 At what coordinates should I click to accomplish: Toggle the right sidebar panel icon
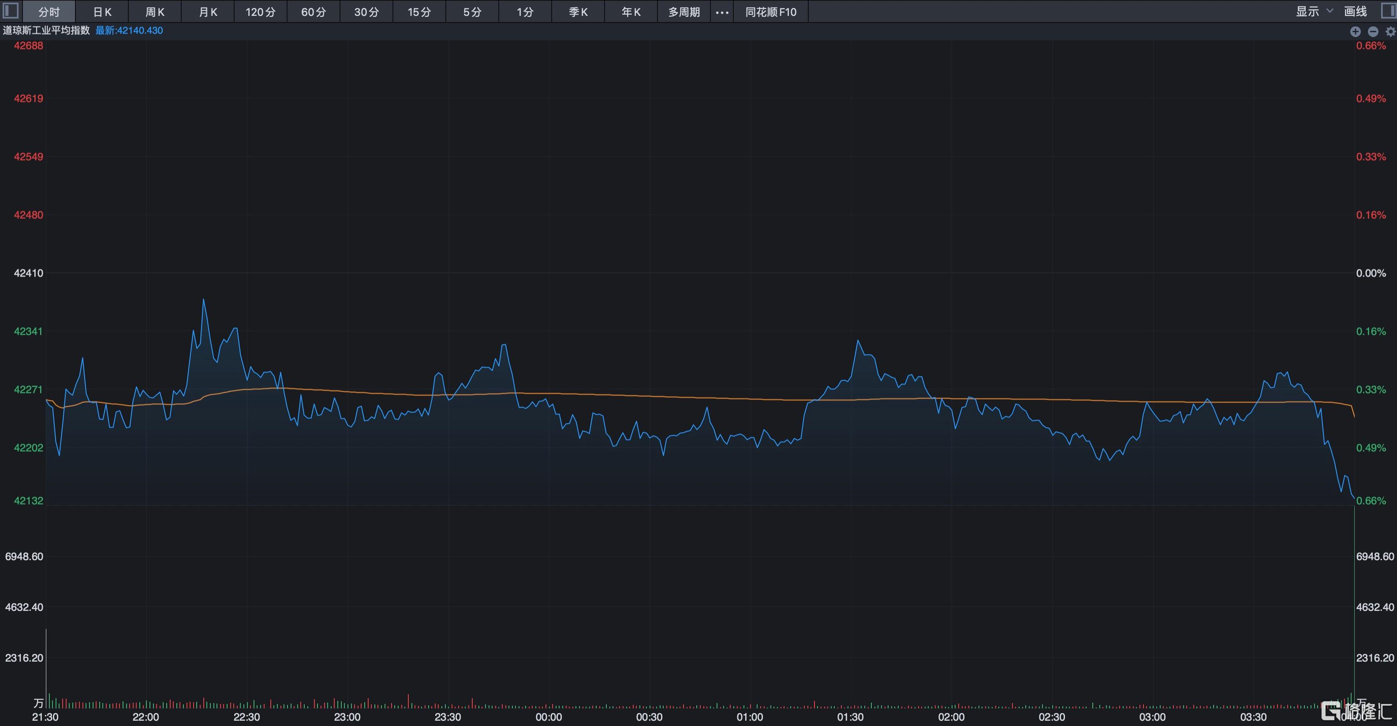pyautogui.click(x=1389, y=11)
